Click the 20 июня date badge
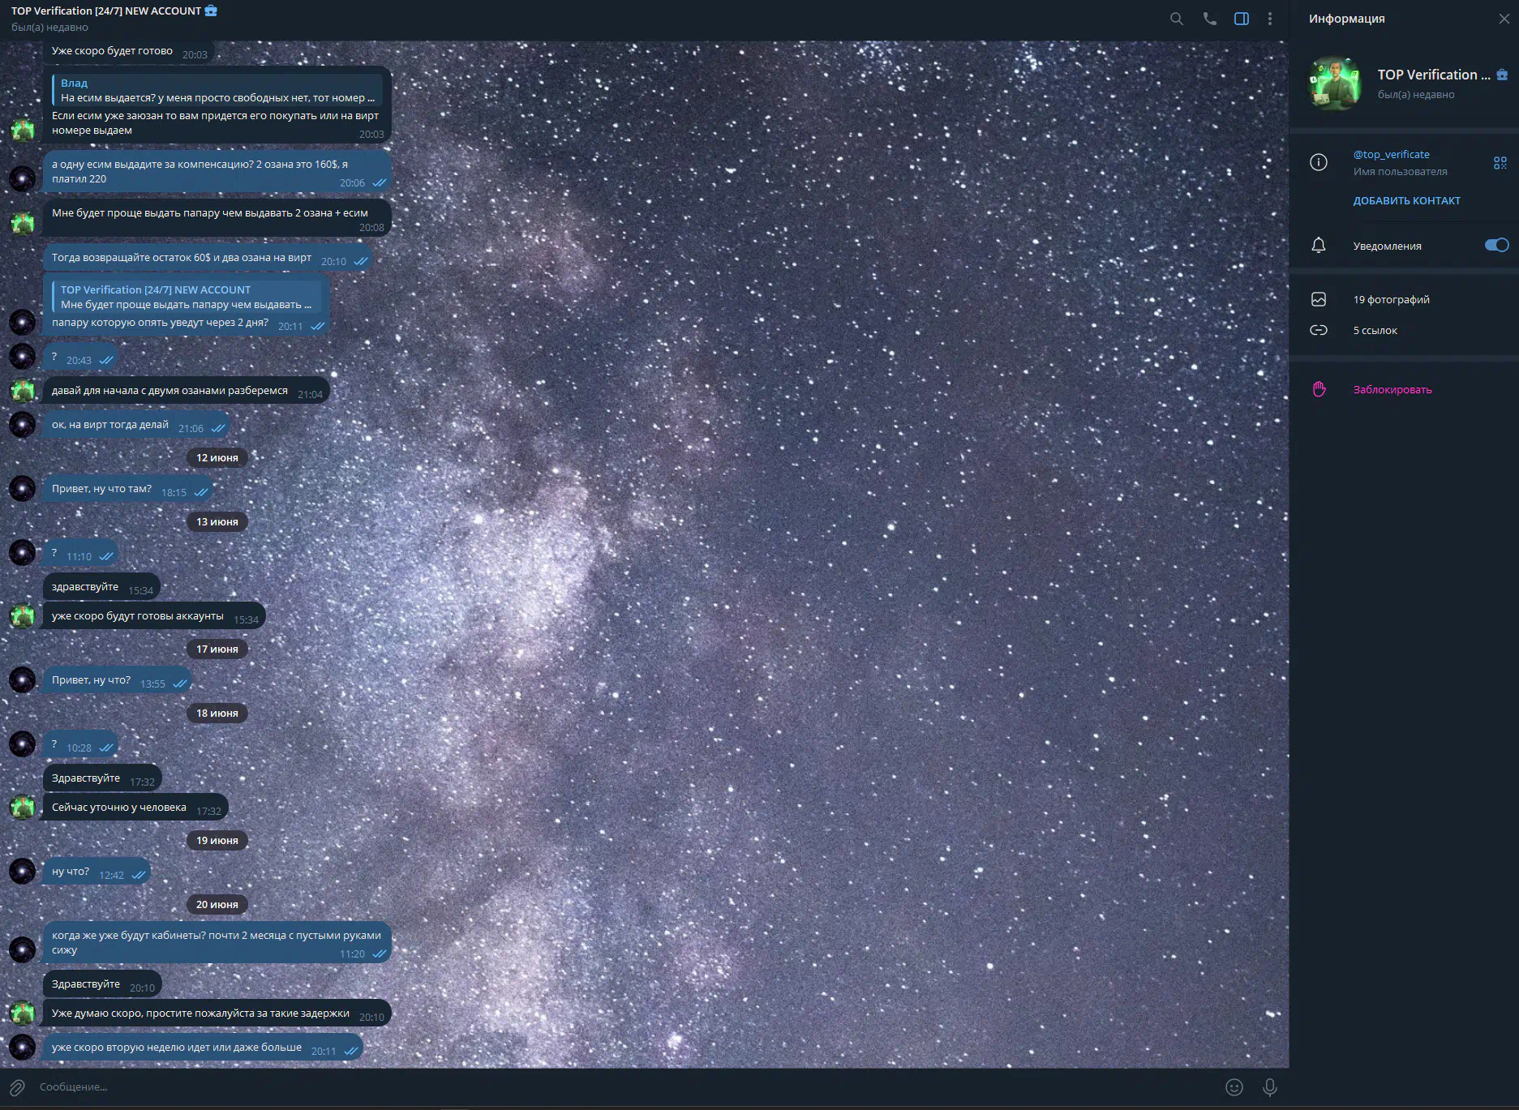 (217, 904)
